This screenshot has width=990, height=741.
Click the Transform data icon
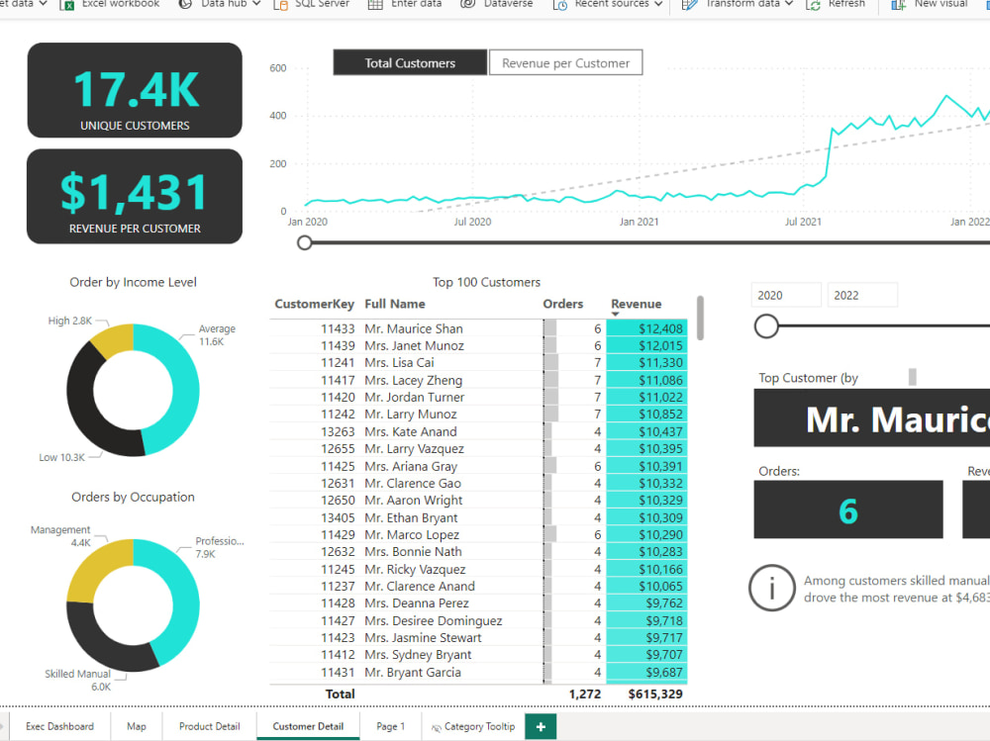pyautogui.click(x=689, y=4)
